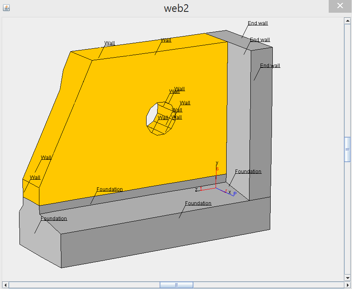The width and height of the screenshot is (352, 289).
Task: Click the horizontal scrollbar right arrow
Action: pyautogui.click(x=347, y=285)
